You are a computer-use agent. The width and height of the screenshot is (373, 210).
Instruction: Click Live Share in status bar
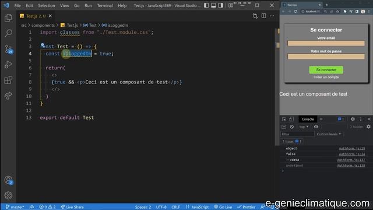[72, 207]
